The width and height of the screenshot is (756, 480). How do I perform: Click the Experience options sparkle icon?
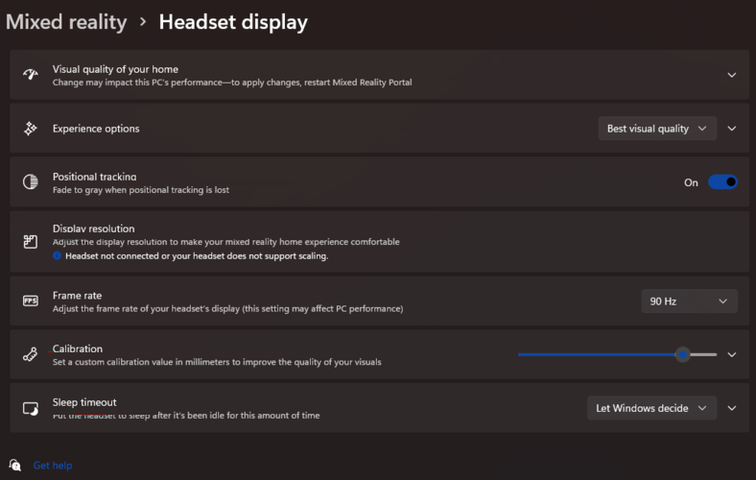click(x=30, y=129)
